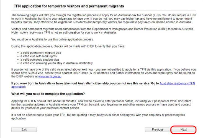Viewport: 203px width, 138px height.
Task: Select the 'valid overseas student visa' bullet
Action: [40, 60]
